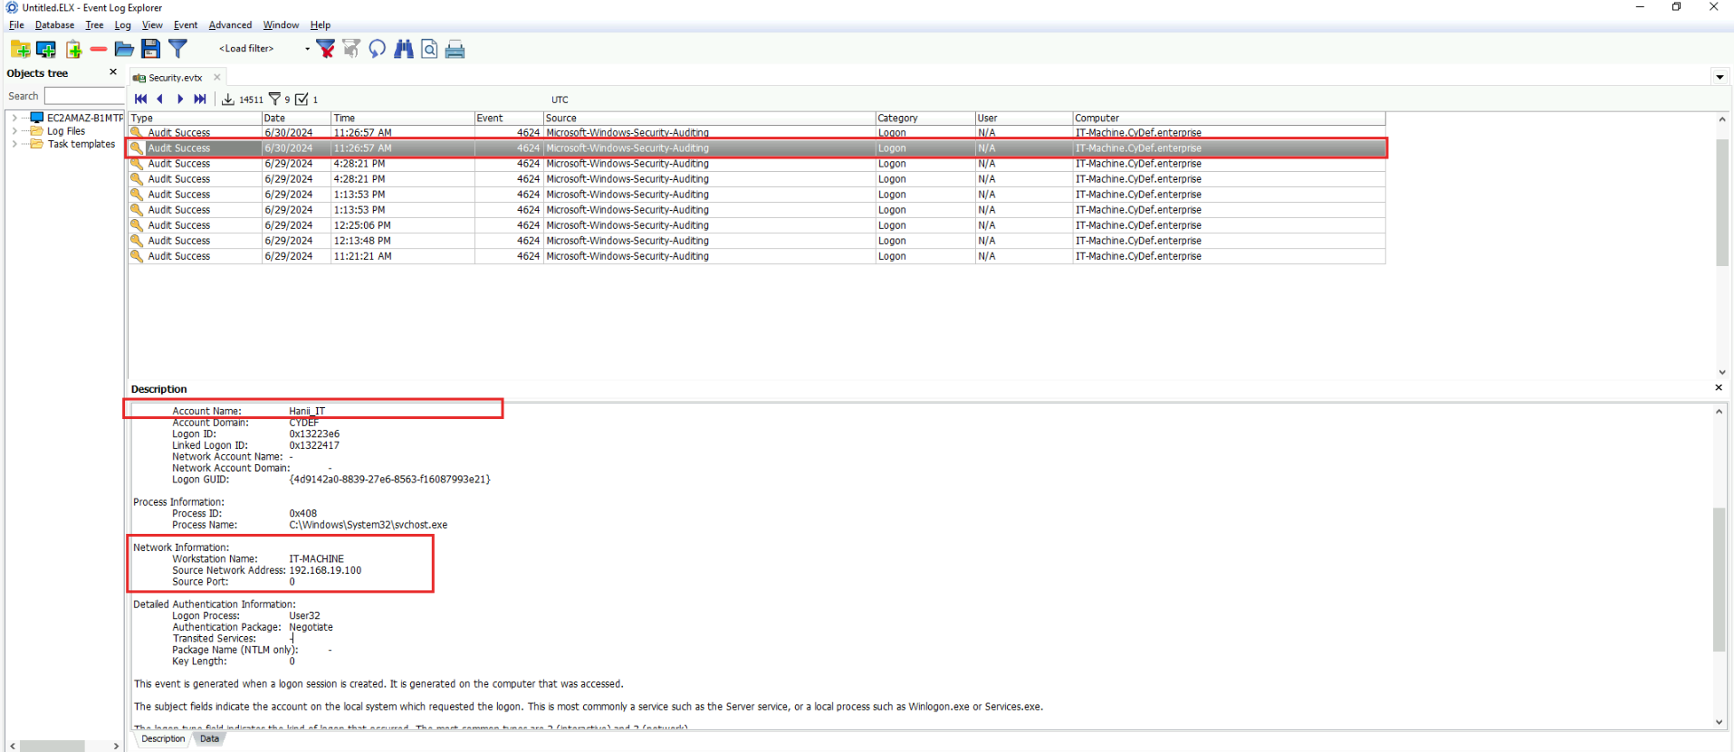
Task: Sort by the Source column header
Action: (709, 119)
